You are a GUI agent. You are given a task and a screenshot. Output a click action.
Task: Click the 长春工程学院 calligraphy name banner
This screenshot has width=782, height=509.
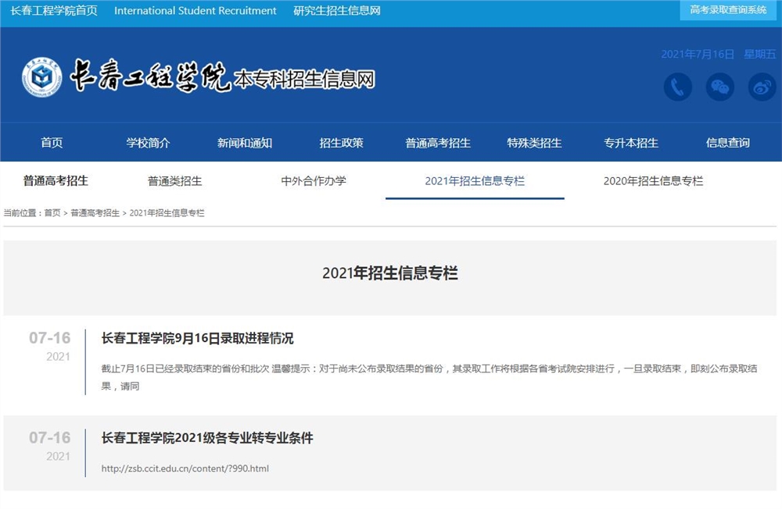pyautogui.click(x=150, y=76)
